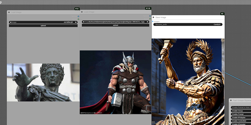Screen dimensions: 251x125
Task: Click the bronze statue image preview in node #14
Action: pyautogui.click(x=43, y=82)
